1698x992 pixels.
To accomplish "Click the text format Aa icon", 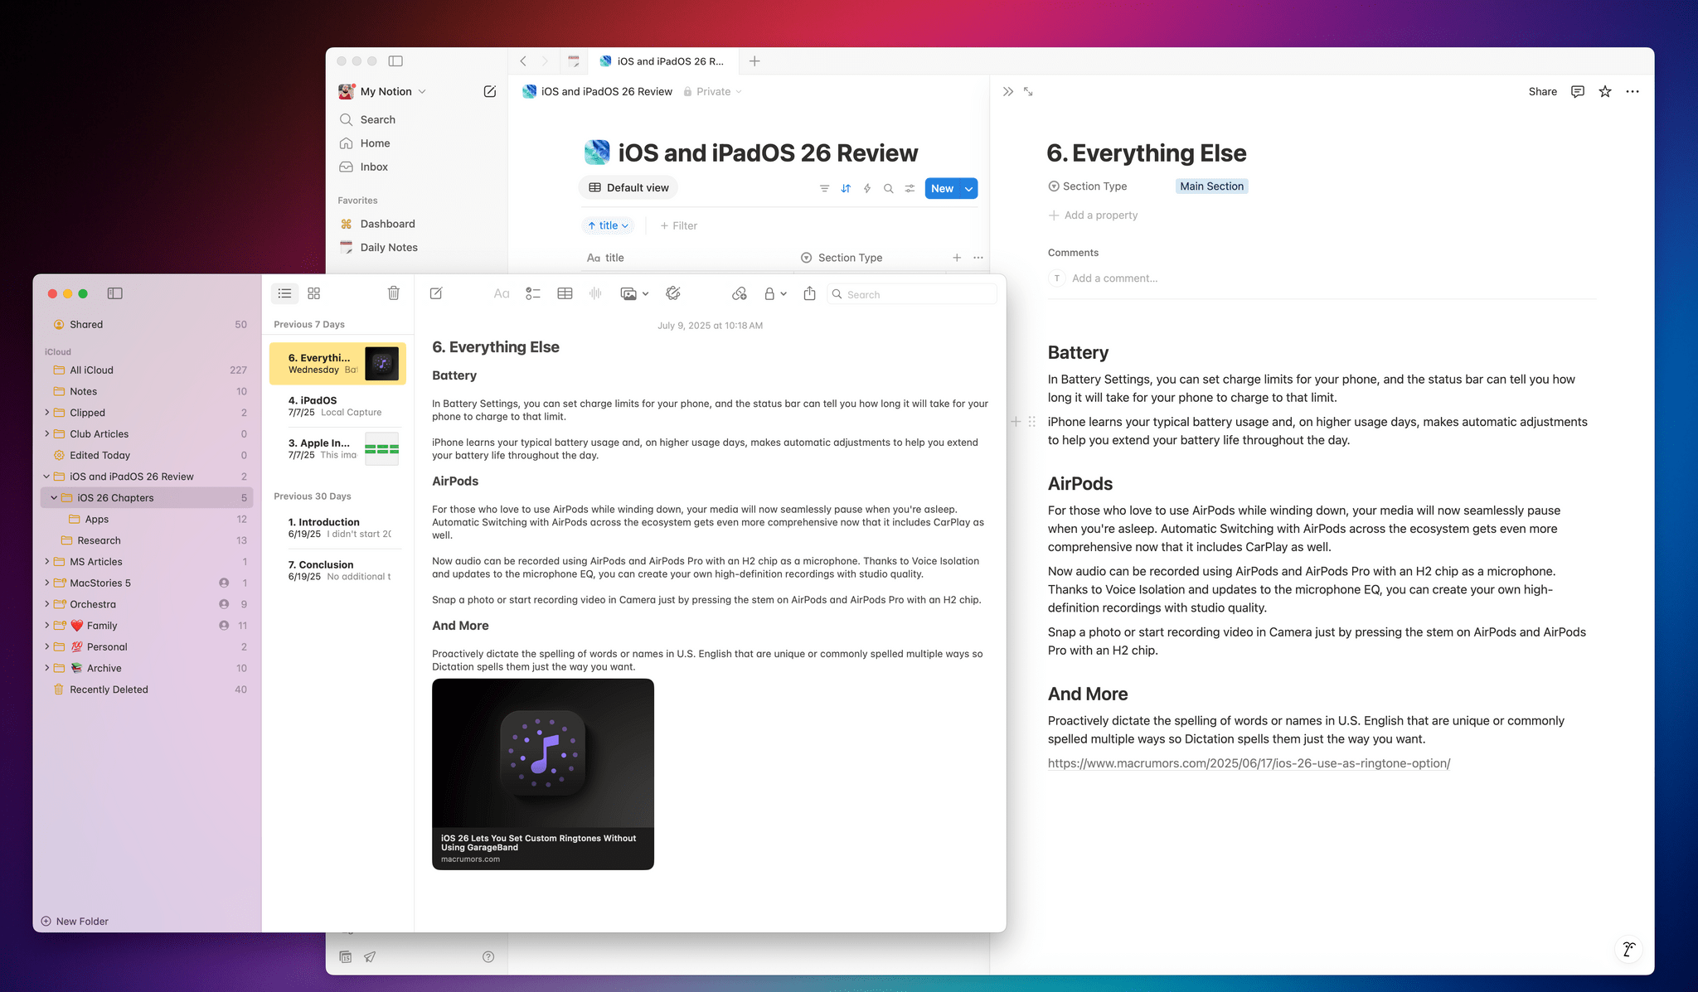I will 502,294.
